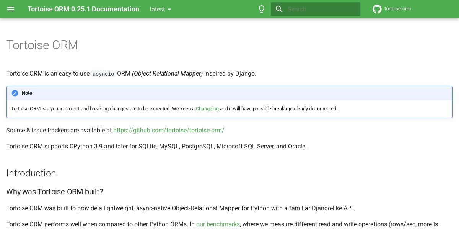Click the "Note" admonition title
The image size is (459, 229).
point(27,93)
